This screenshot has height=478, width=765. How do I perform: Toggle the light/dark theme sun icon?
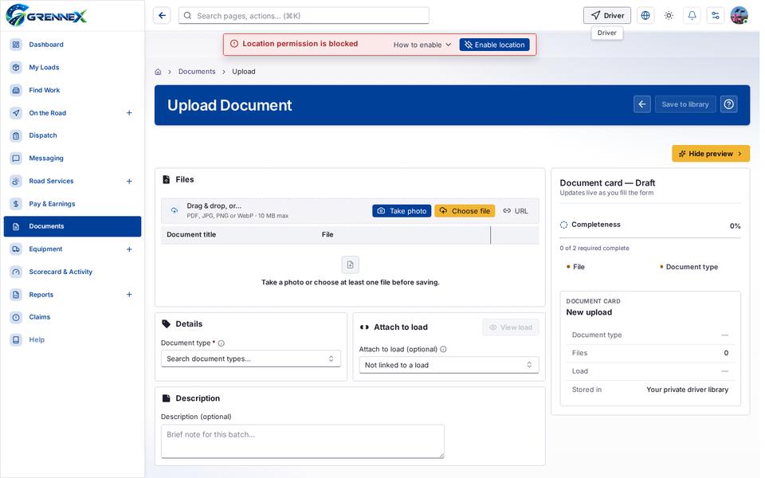669,16
